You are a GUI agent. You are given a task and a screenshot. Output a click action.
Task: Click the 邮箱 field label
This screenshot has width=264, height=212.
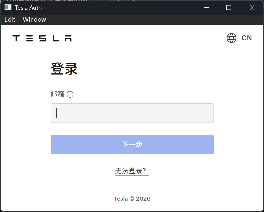(57, 94)
